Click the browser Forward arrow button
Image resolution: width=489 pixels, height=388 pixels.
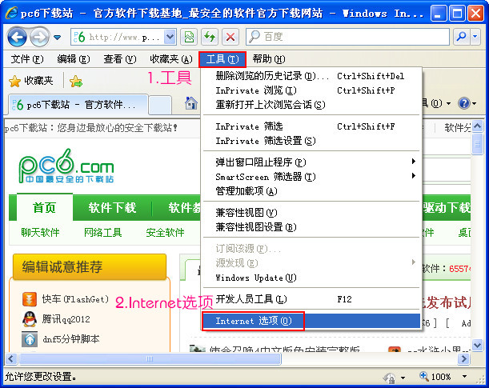click(x=39, y=38)
